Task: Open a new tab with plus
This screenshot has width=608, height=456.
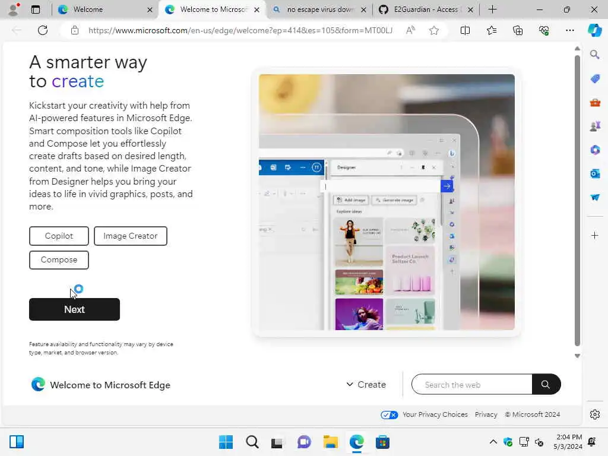Action: [492, 9]
